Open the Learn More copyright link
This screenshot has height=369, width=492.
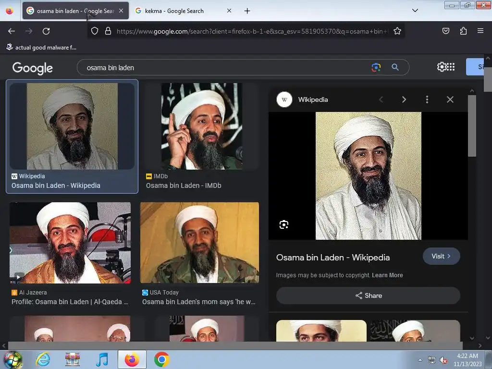[x=387, y=275]
